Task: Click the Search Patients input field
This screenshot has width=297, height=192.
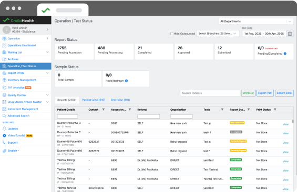Action: pyautogui.click(x=210, y=93)
